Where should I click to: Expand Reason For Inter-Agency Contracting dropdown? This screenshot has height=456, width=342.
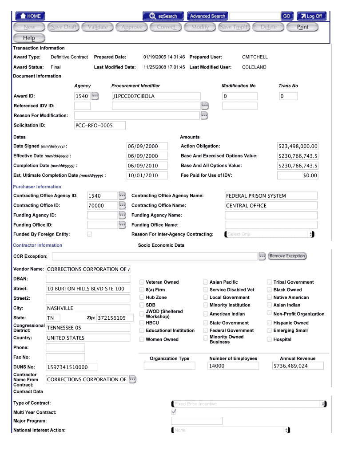pyautogui.click(x=270, y=234)
